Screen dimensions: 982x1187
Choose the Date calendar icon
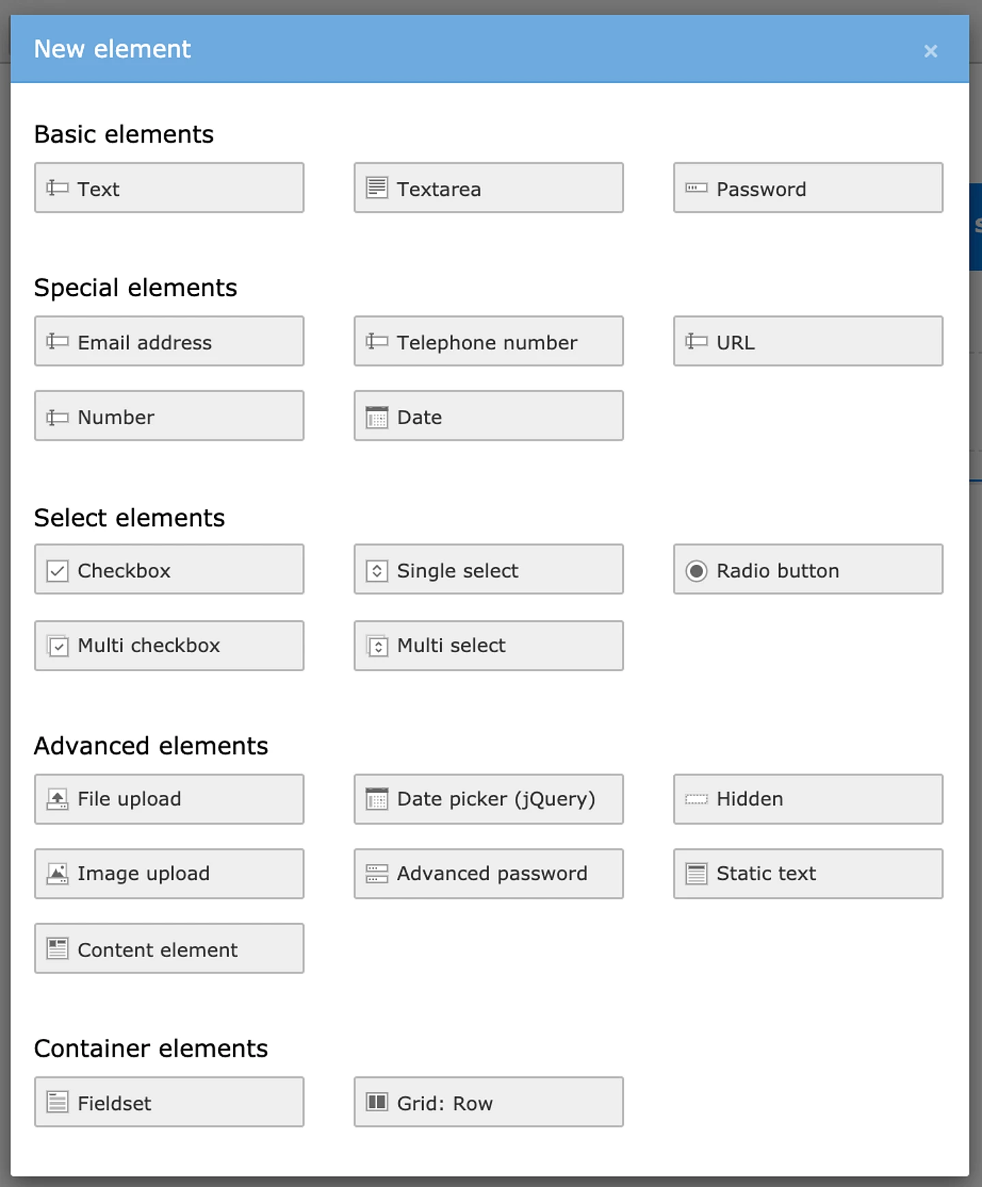tap(377, 416)
